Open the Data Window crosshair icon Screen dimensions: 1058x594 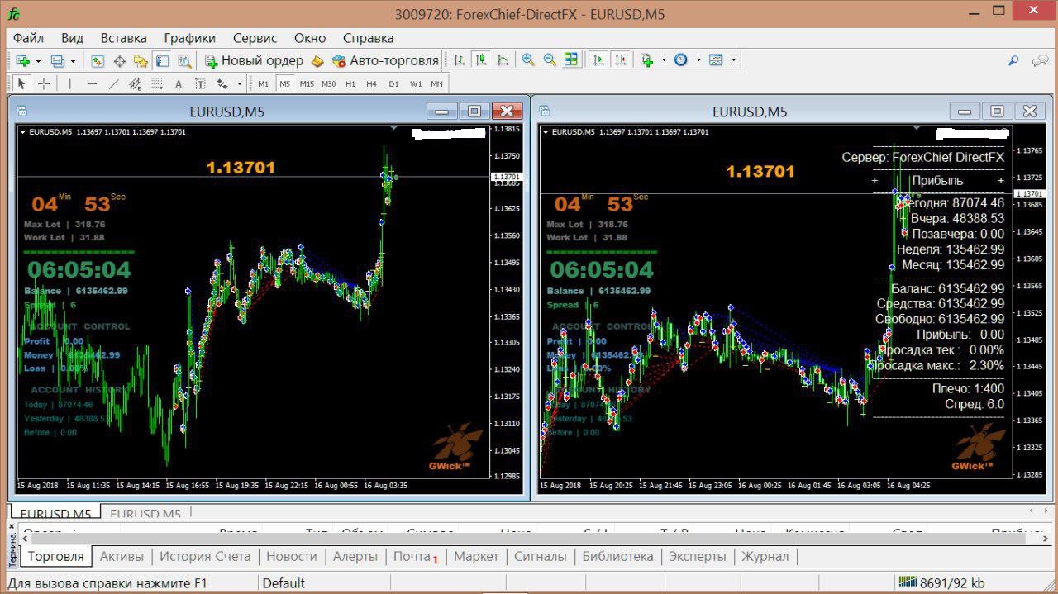(119, 60)
